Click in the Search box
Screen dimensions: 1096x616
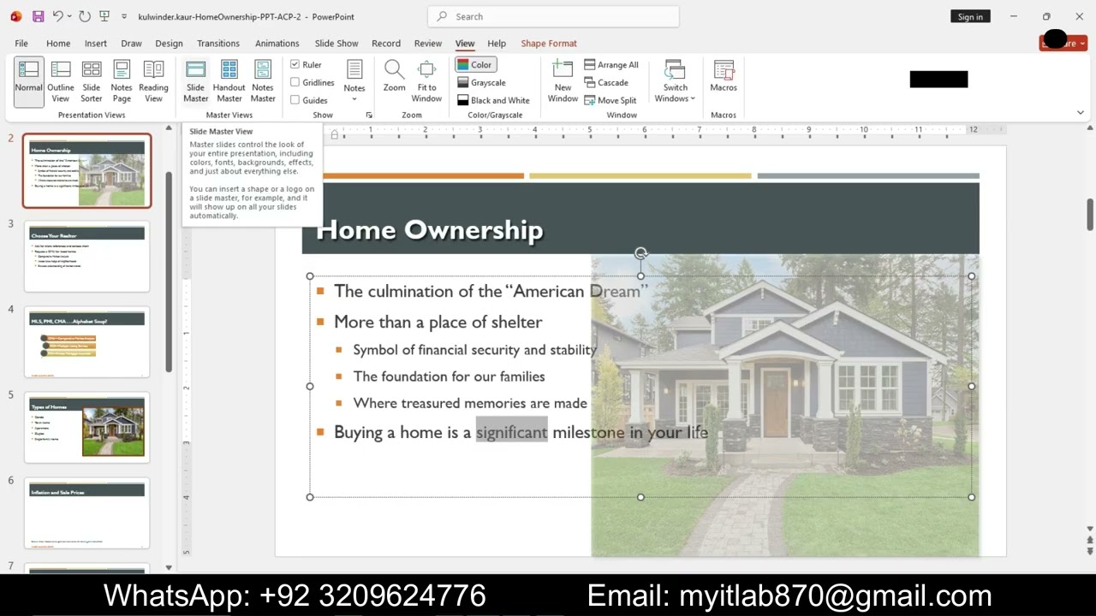click(x=553, y=16)
